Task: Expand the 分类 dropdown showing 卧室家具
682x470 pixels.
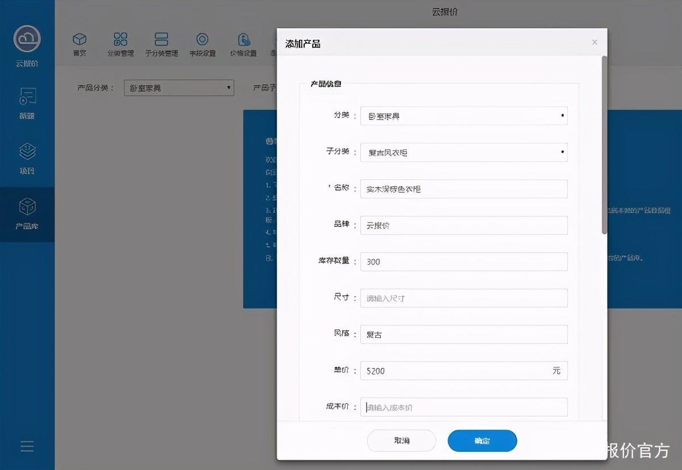Action: click(464, 116)
